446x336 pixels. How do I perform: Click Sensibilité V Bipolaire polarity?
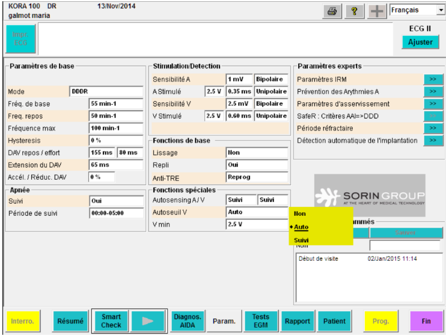(271, 104)
